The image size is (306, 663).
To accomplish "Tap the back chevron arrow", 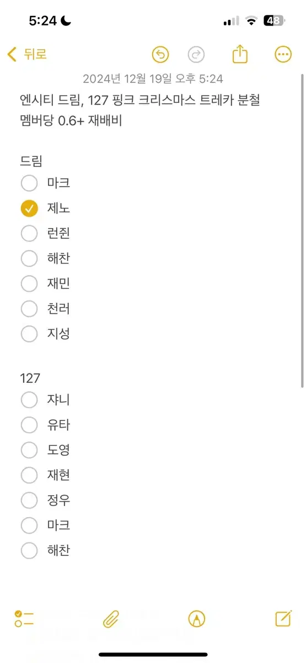I will point(12,54).
